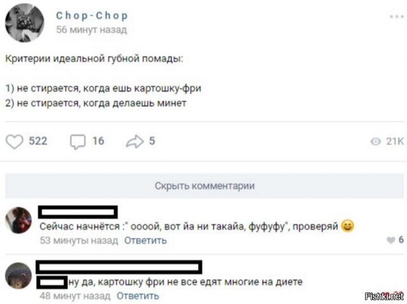Image resolution: width=407 pixels, height=304 pixels.
Task: Collapse comments with 'Скрыть комментарии'
Action: (205, 186)
